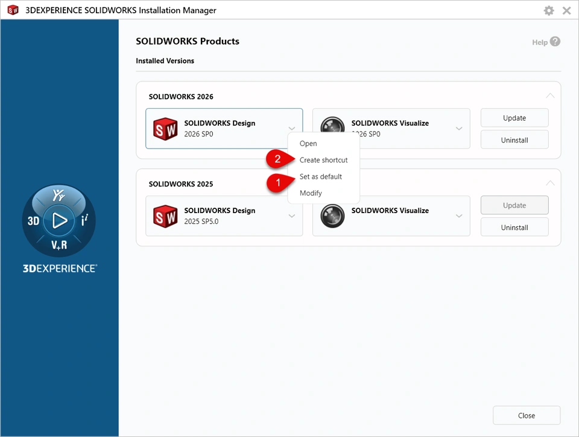Click the SOLIDWORKS Visualize 2025 lens icon

coord(332,216)
